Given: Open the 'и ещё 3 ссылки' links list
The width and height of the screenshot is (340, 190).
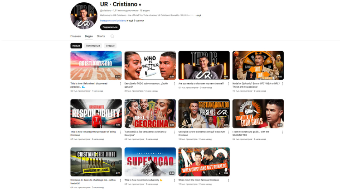Looking at the screenshot, I should click(135, 20).
